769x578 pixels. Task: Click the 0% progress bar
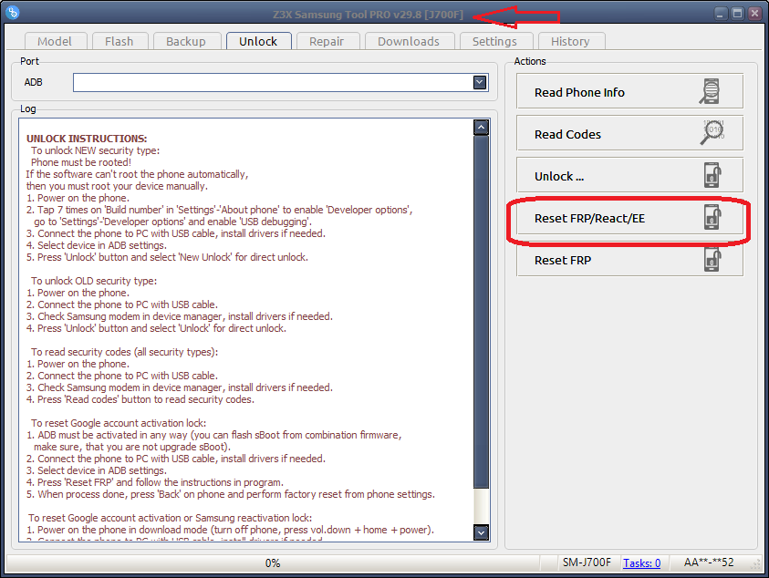coord(273,563)
